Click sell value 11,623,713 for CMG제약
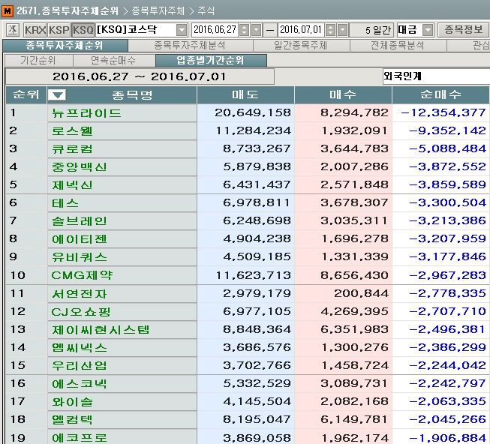The width and height of the screenshot is (490, 444). point(254,275)
